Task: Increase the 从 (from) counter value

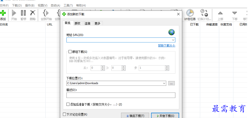Action: tap(103, 67)
